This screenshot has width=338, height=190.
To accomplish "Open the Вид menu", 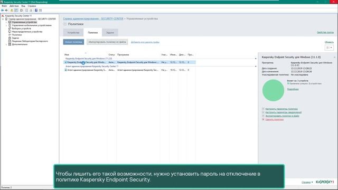I will pos(23,6).
